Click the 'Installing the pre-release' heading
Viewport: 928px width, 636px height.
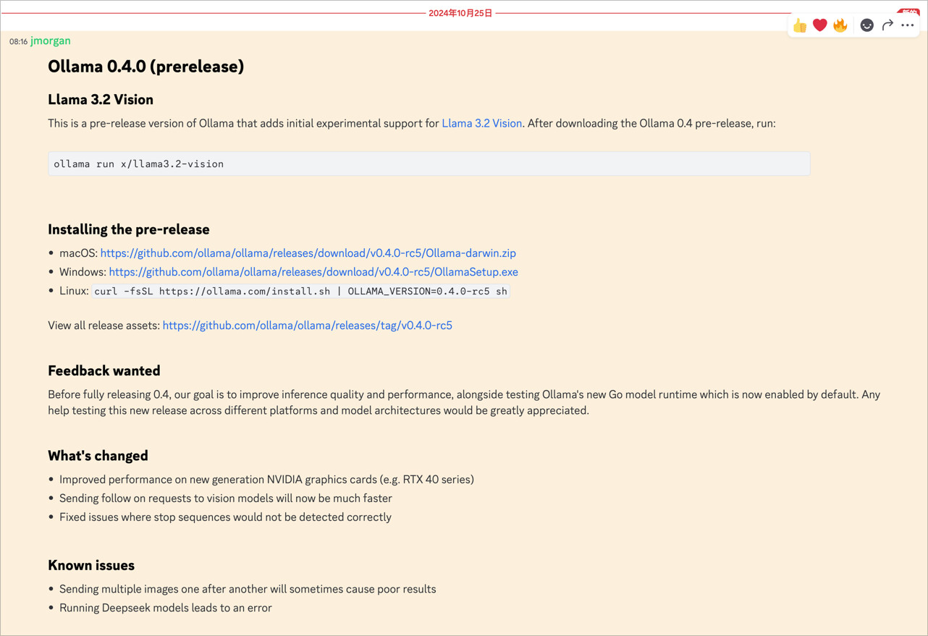click(129, 229)
